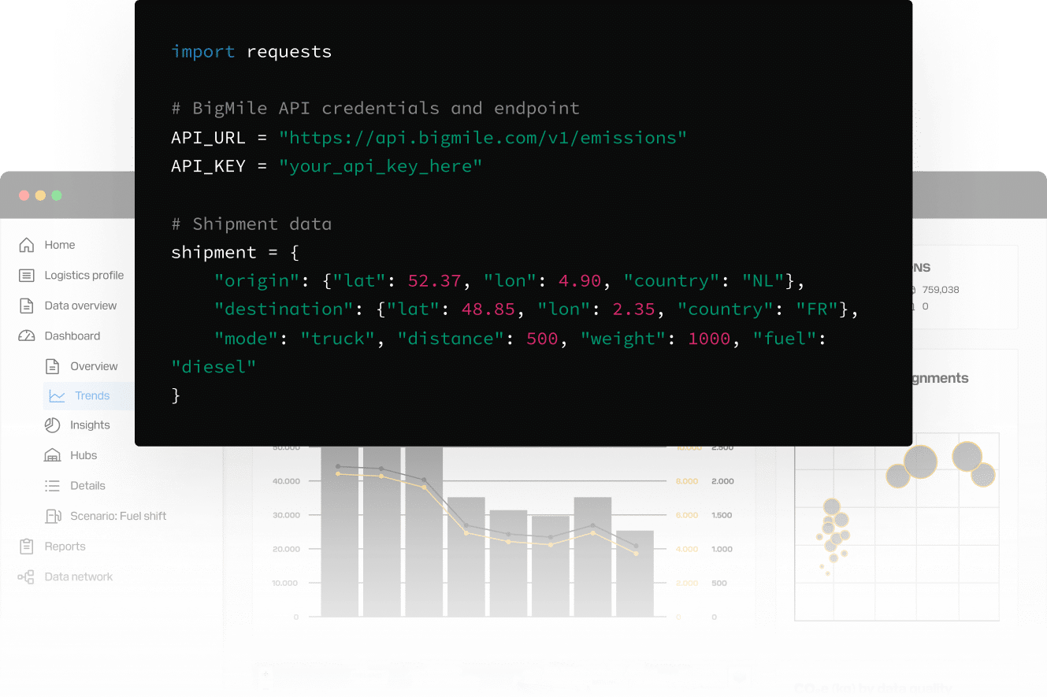1047x697 pixels.
Task: Click the Dashboard gauge icon
Action: [x=27, y=336]
